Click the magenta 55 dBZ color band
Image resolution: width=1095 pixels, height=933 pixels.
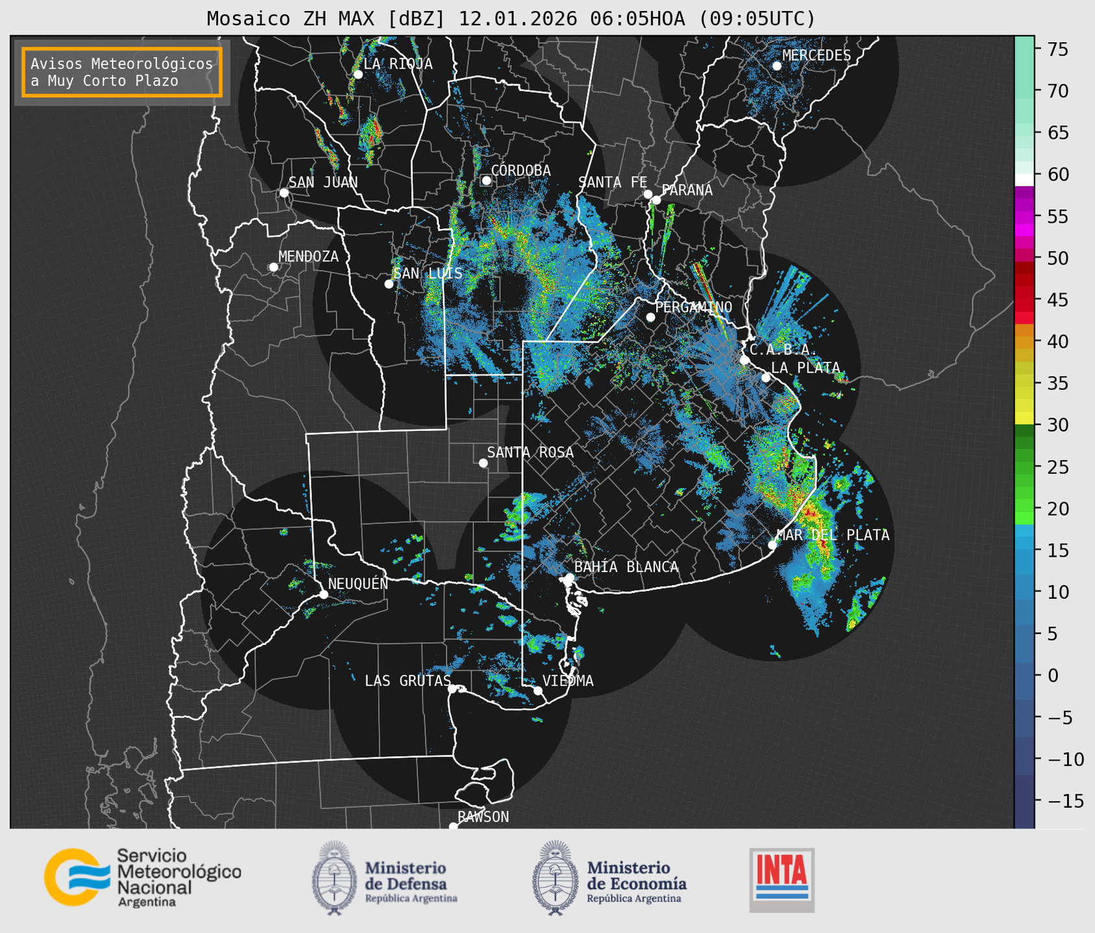click(1024, 217)
